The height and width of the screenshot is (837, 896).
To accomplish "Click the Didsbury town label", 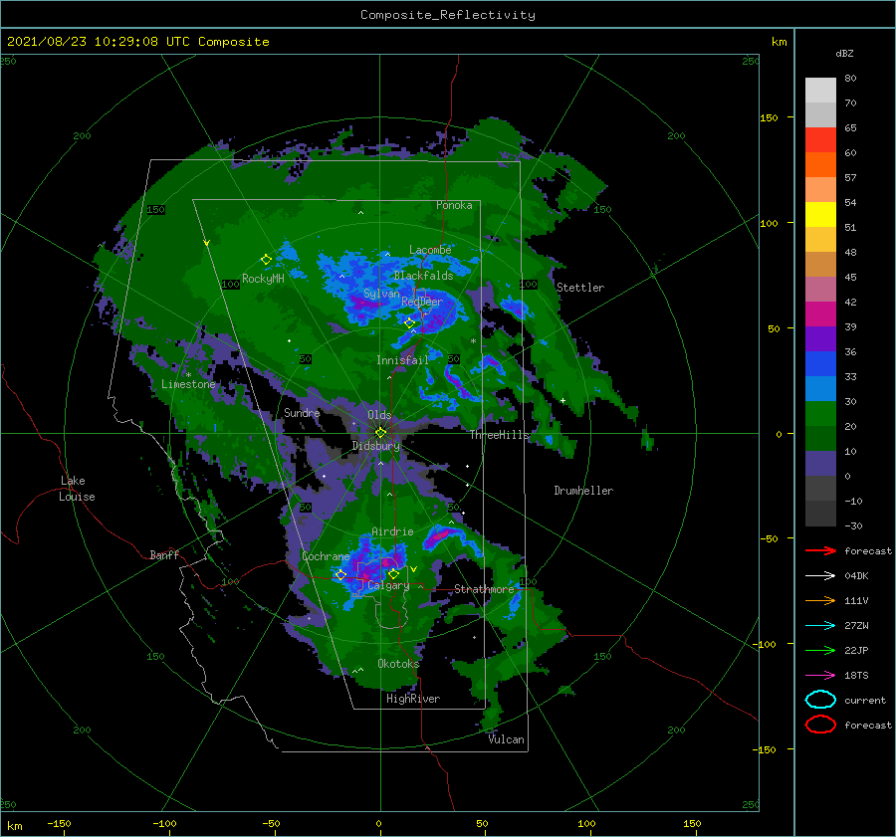I will 376,446.
